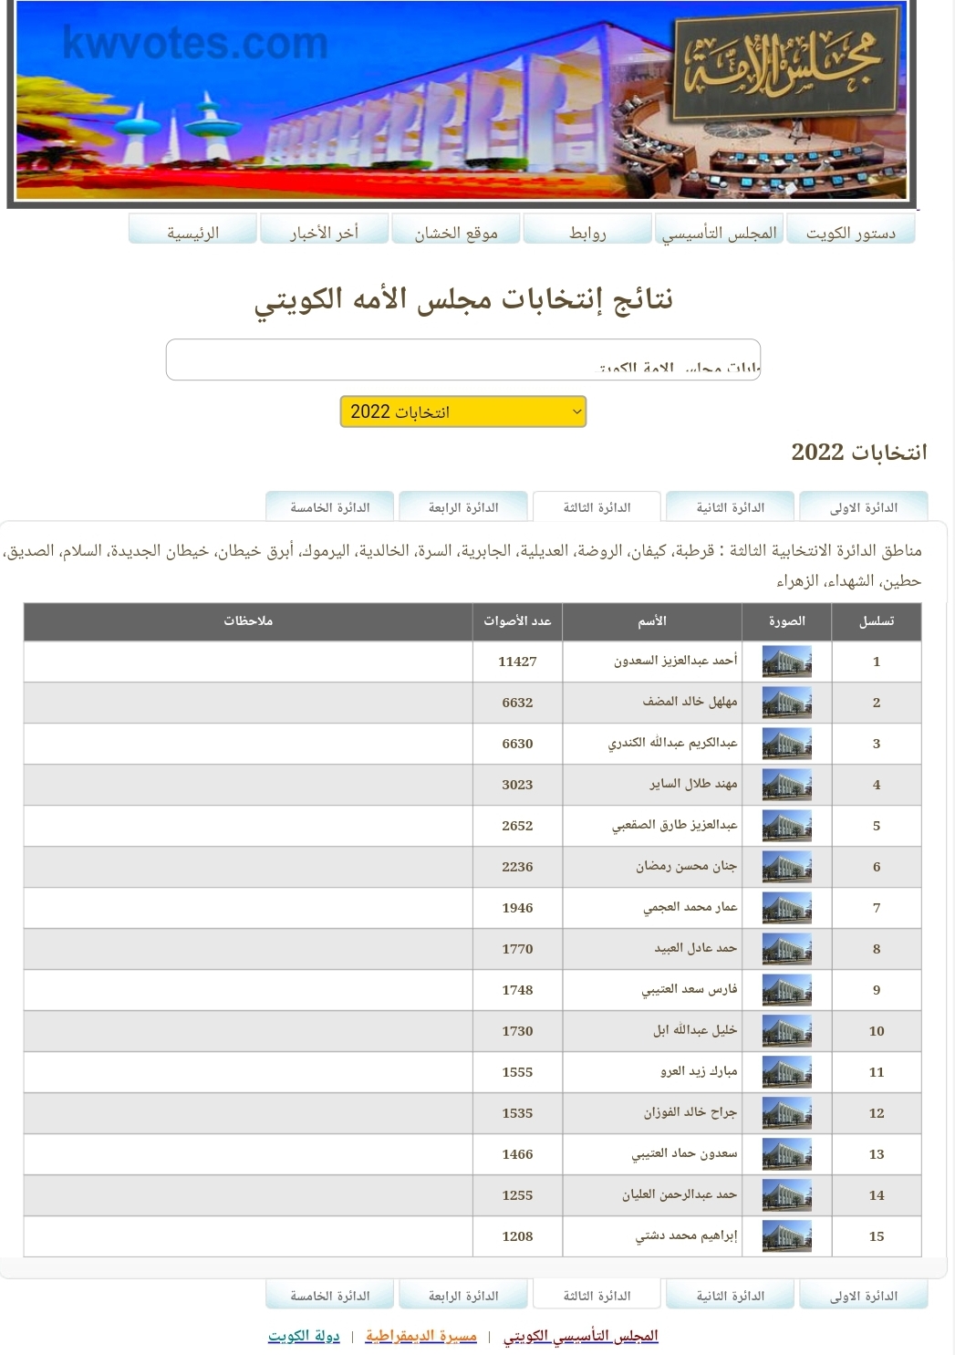
Task: Click the vote count 1208
Action: (517, 1236)
